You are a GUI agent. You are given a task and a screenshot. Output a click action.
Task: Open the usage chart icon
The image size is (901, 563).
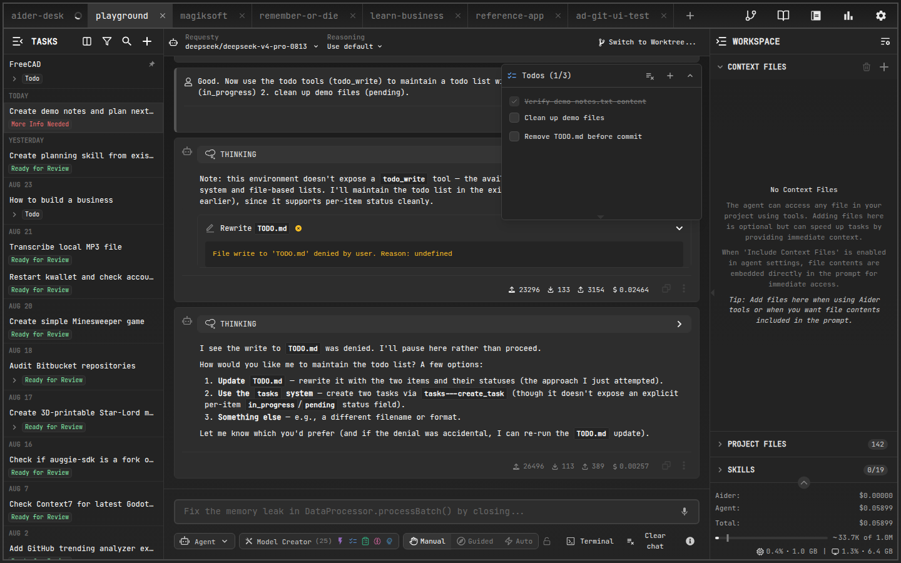(848, 16)
